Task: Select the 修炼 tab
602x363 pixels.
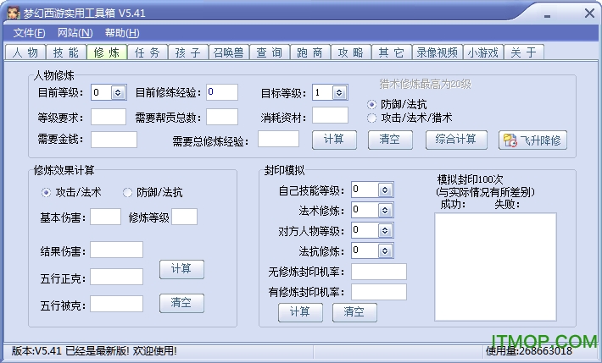Action: pos(107,52)
